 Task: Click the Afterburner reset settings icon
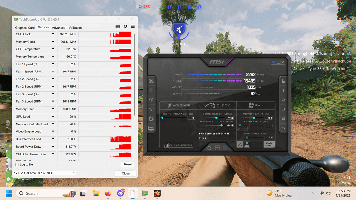tap(209, 148)
